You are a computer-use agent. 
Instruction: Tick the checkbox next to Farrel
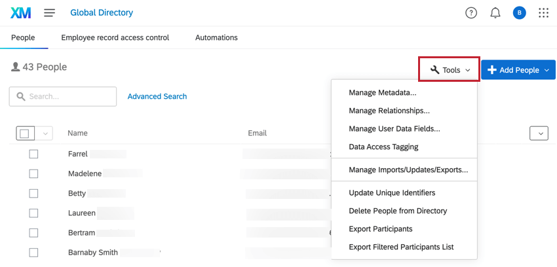pos(33,154)
